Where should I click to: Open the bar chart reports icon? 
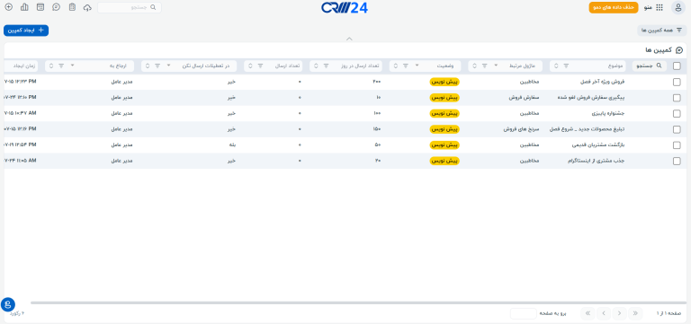tap(24, 7)
